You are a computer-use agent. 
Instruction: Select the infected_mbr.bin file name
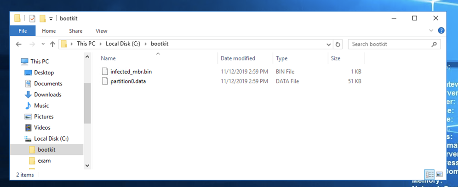click(x=131, y=72)
